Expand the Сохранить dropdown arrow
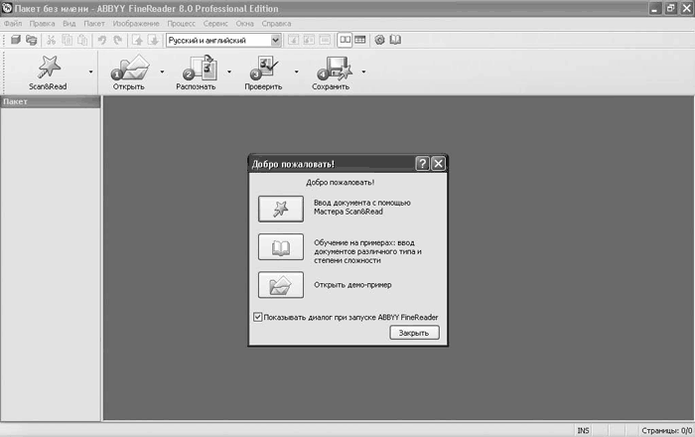Screen dimensions: 695x437 click(363, 72)
